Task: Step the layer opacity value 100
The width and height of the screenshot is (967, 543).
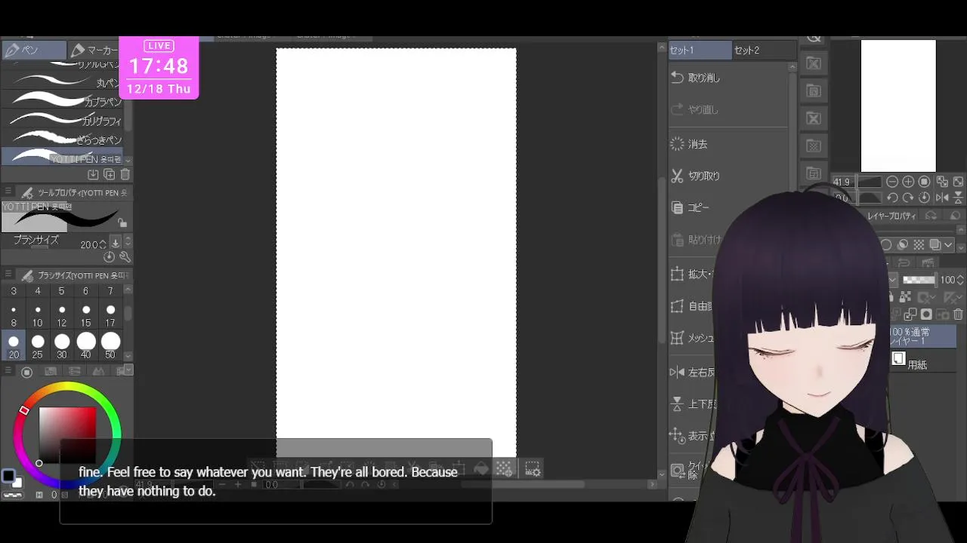Action: tap(961, 280)
